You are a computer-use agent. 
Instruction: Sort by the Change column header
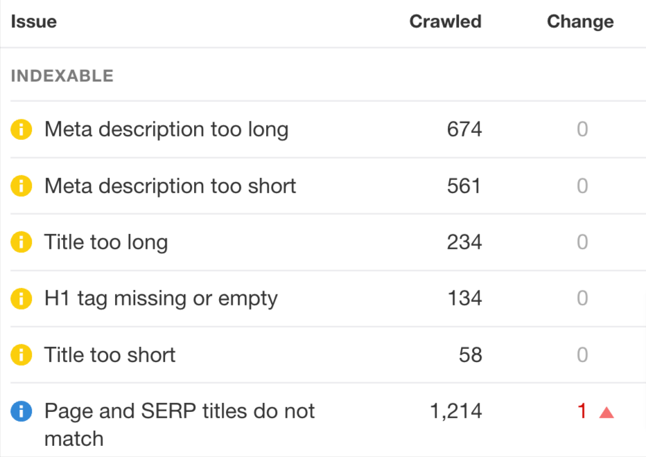point(579,21)
